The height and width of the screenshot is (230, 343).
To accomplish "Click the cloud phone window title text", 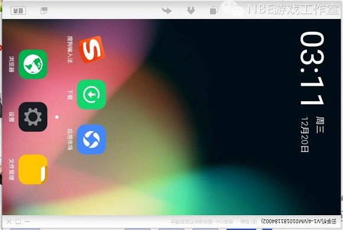I will click(x=299, y=222).
